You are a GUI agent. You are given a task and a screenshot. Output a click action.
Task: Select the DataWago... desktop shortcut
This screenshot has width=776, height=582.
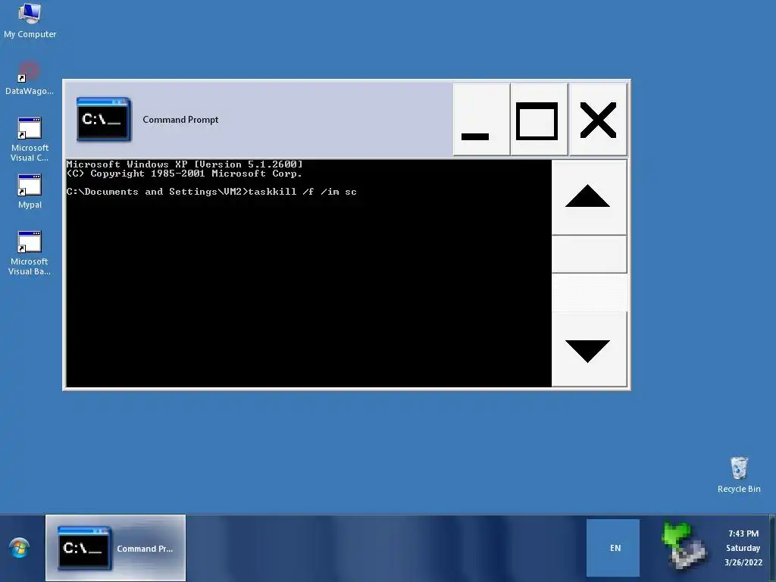click(30, 78)
